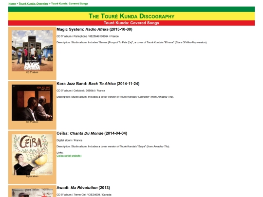Click the 7ieme Ciel Canada release details

click(84, 195)
